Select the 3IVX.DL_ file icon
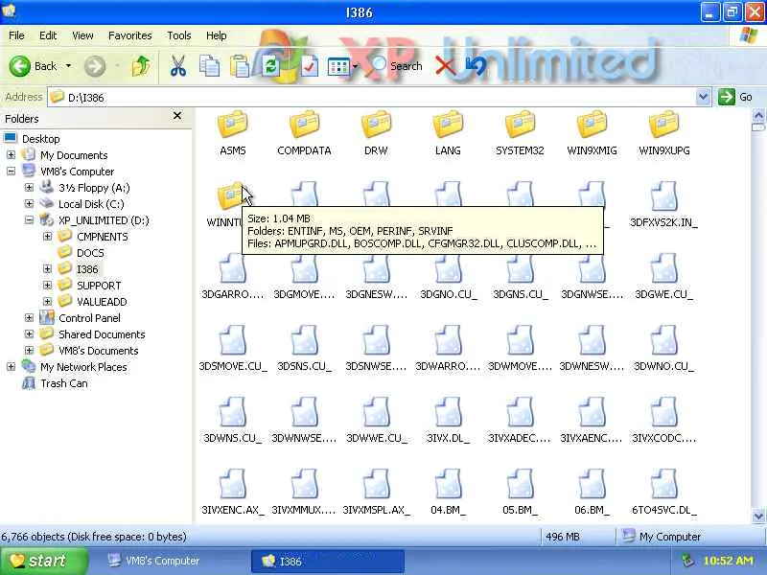The height and width of the screenshot is (575, 767). pos(448,412)
